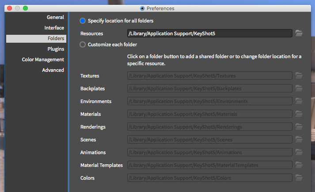Click the Backplates path field
This screenshot has height=192, width=315.
[210, 89]
